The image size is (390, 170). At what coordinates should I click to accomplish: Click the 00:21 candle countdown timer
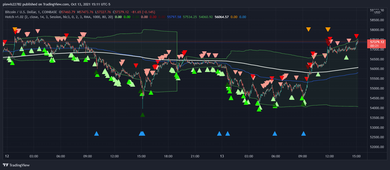click(x=375, y=46)
